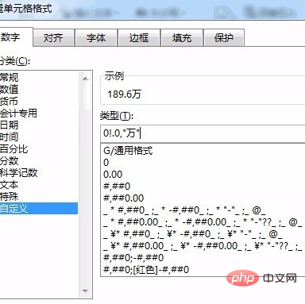Choose the 科学记数 category

click(39, 173)
